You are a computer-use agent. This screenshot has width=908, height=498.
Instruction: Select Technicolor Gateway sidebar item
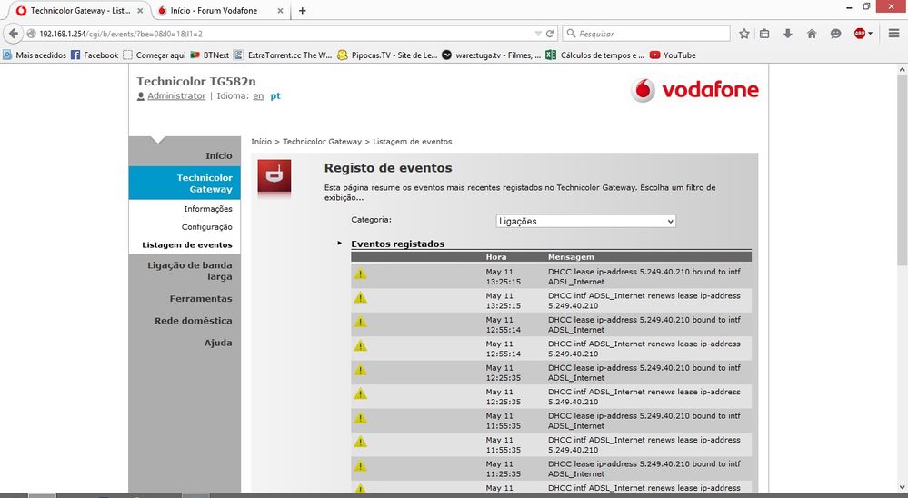(185, 183)
